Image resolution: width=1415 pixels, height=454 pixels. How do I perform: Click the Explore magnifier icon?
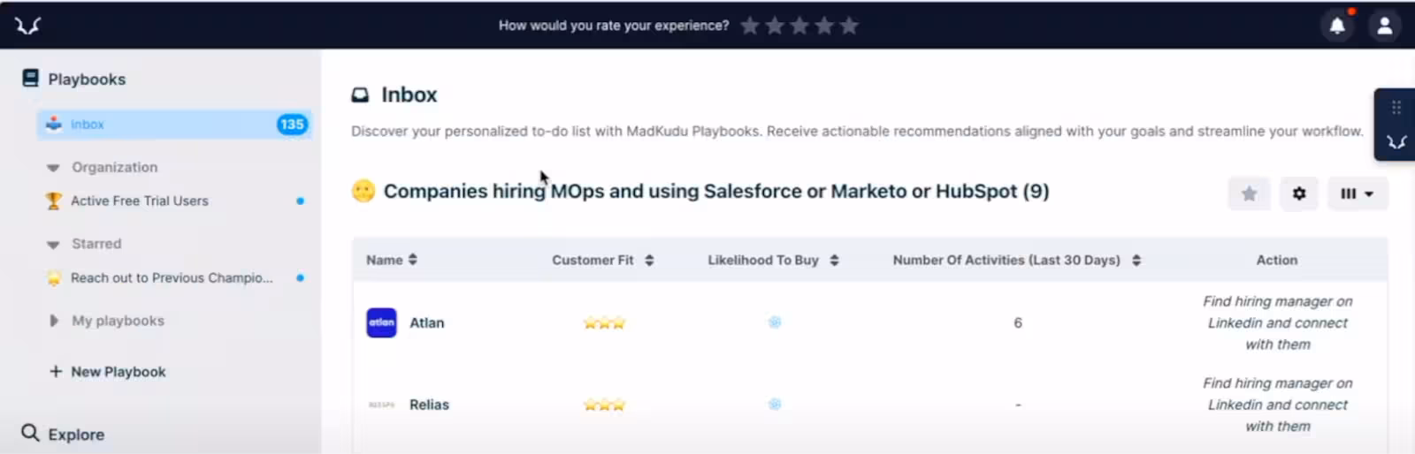pos(30,433)
